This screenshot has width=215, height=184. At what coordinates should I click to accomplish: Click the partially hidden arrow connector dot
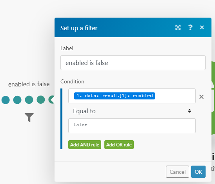(51, 99)
